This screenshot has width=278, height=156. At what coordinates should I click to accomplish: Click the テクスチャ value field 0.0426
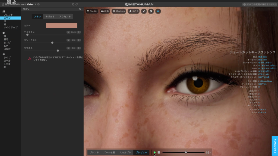tap(74, 32)
